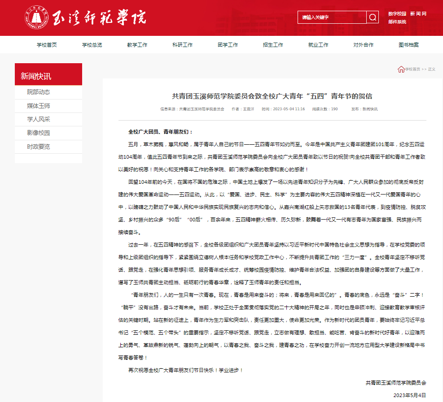Select 院部动态 in the sidebar

[39, 92]
